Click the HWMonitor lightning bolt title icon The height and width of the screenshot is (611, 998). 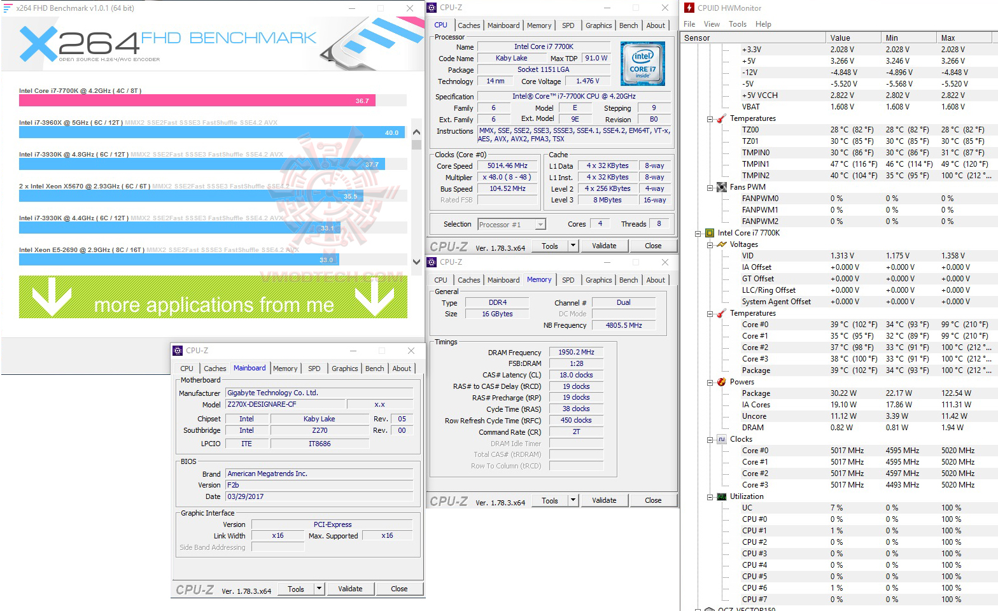click(689, 8)
